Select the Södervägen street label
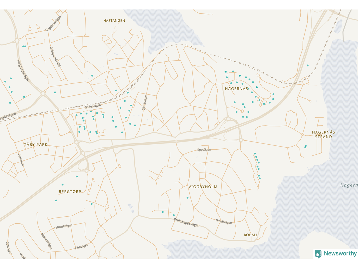358x268 pixels. click(93, 106)
